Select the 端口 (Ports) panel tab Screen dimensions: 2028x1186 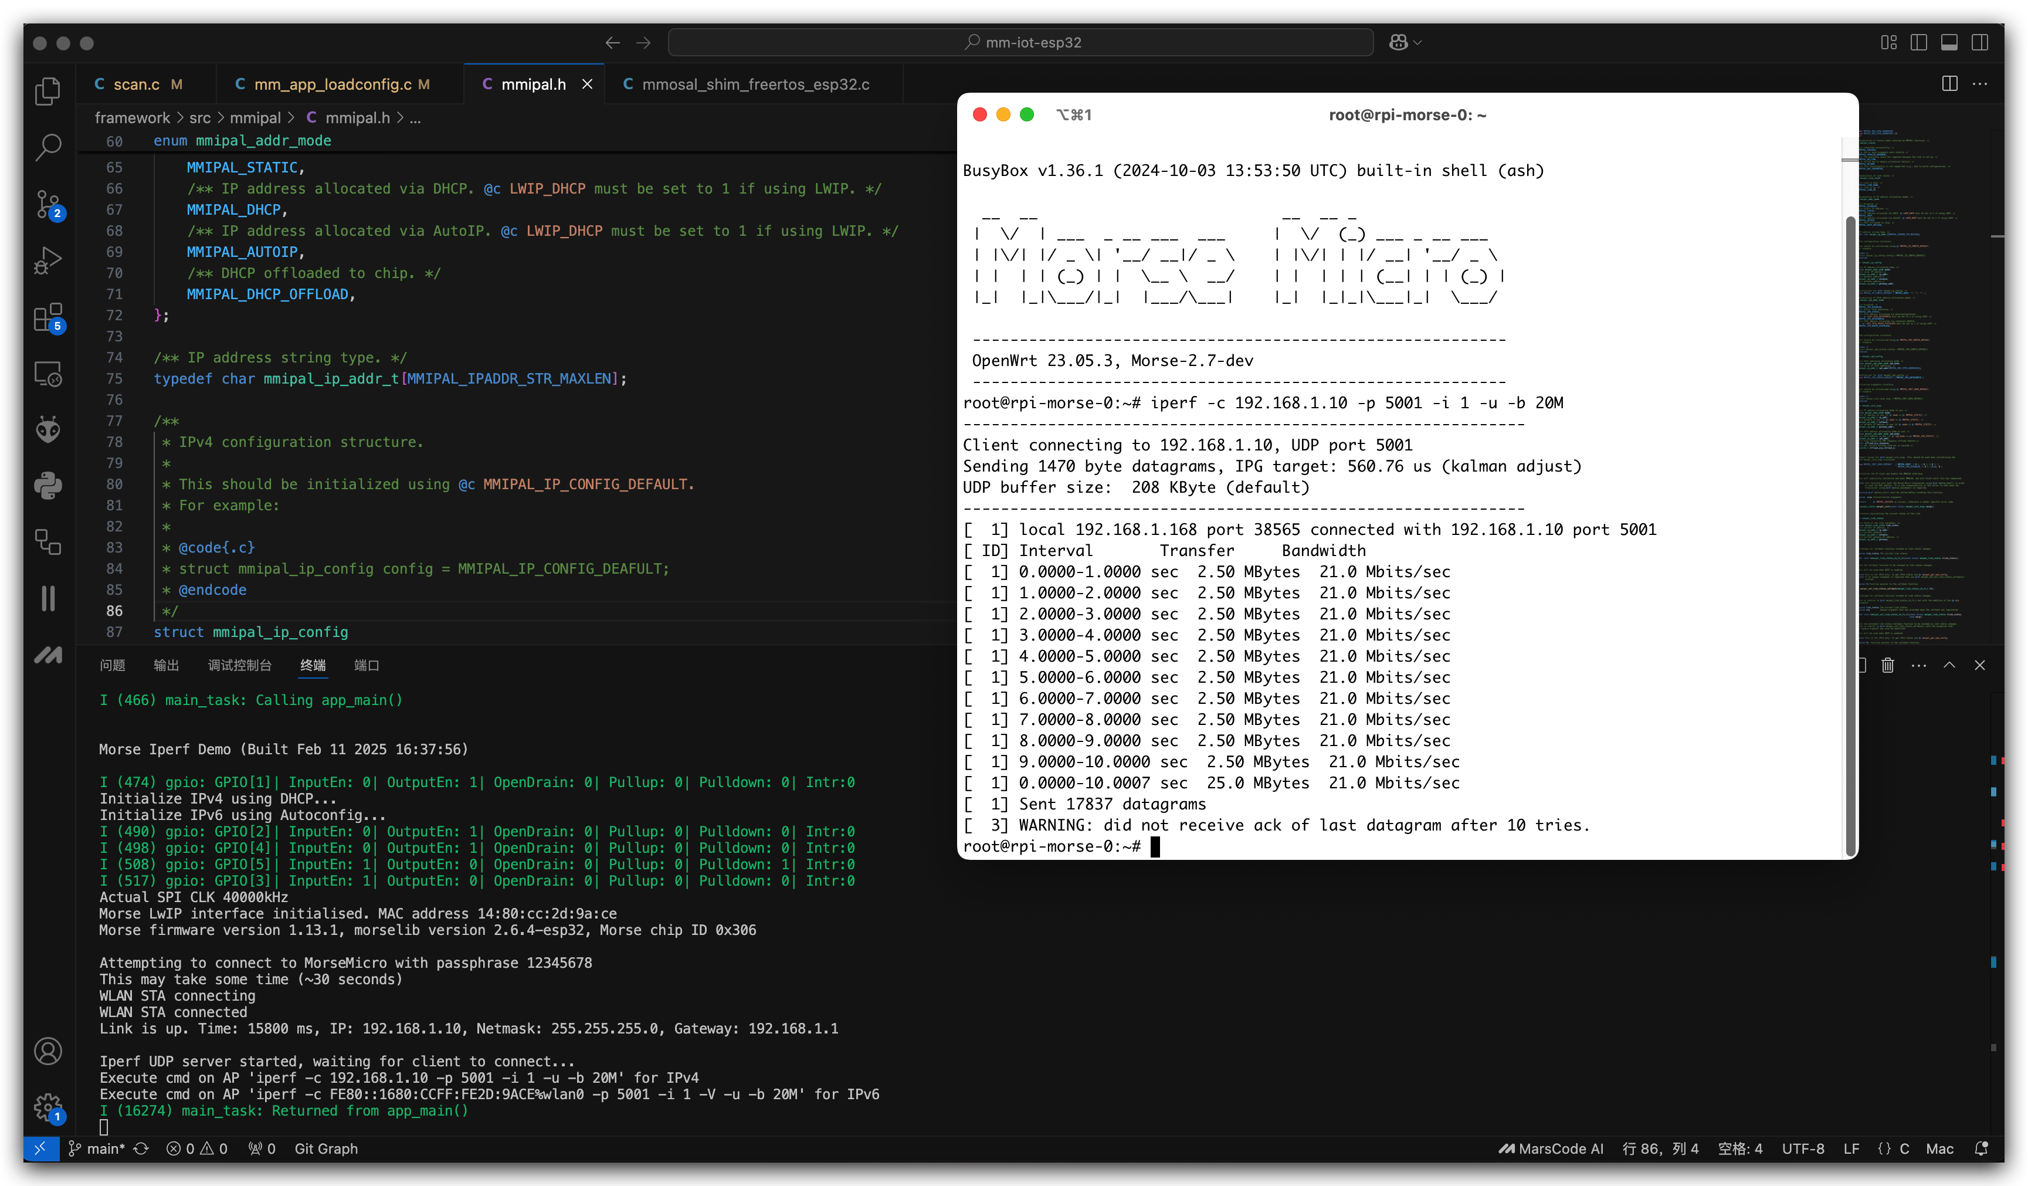[367, 665]
